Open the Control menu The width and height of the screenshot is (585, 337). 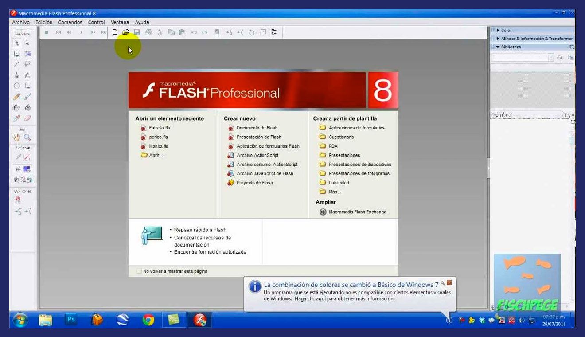coord(97,22)
